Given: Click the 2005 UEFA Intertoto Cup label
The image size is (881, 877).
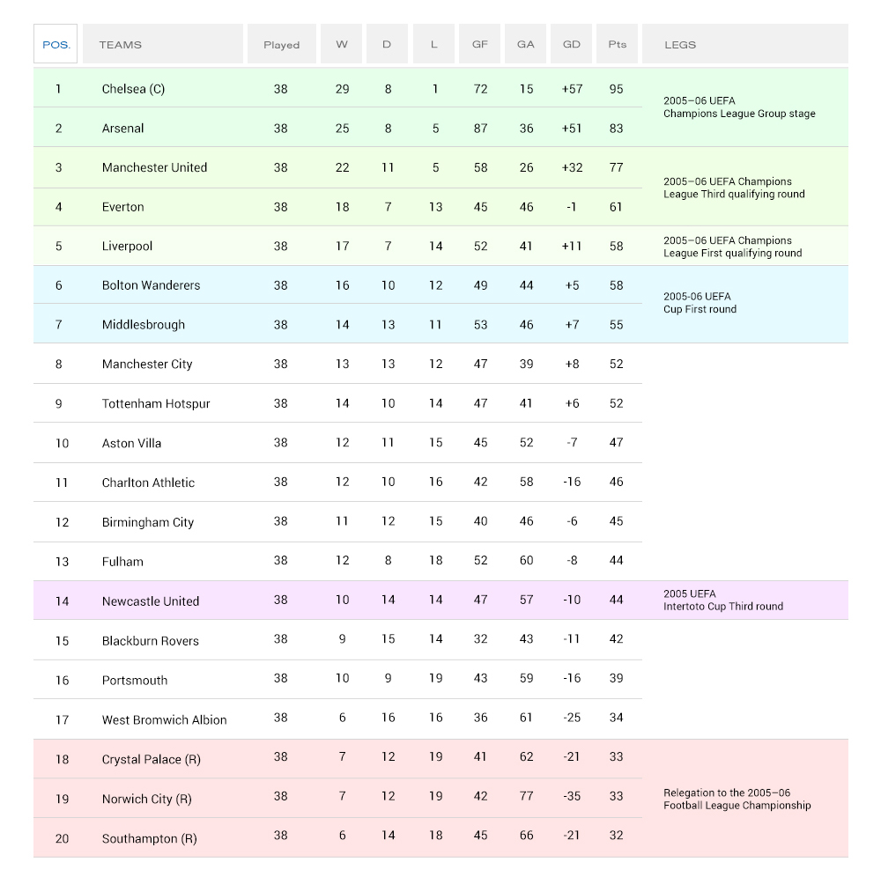Looking at the screenshot, I should click(722, 600).
